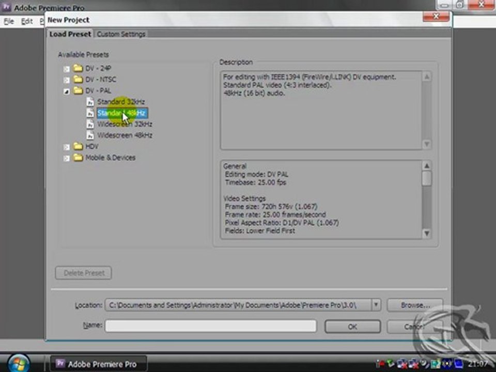This screenshot has width=496, height=372.
Task: Open the Windows Start orb
Action: (19, 363)
